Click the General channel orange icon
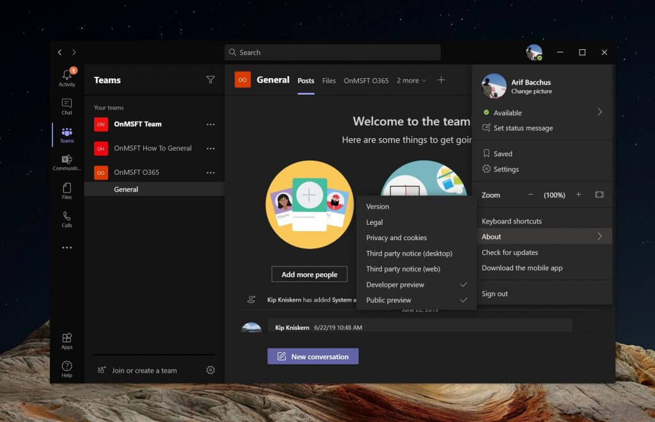Viewport: 655px width, 422px height. 242,80
